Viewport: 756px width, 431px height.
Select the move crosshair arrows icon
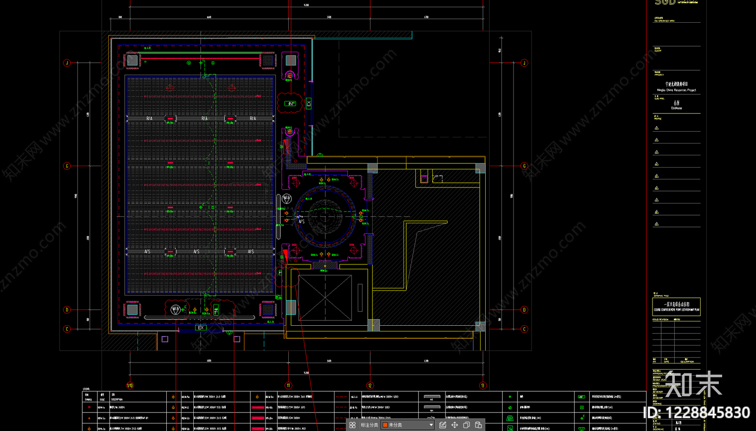click(455, 425)
